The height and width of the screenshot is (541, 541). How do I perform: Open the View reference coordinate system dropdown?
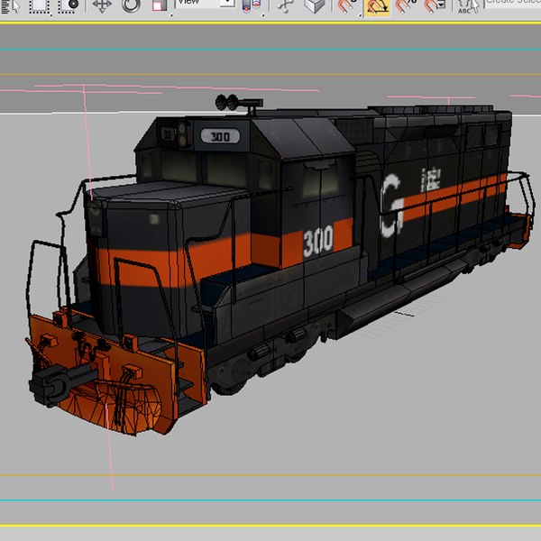click(x=206, y=3)
